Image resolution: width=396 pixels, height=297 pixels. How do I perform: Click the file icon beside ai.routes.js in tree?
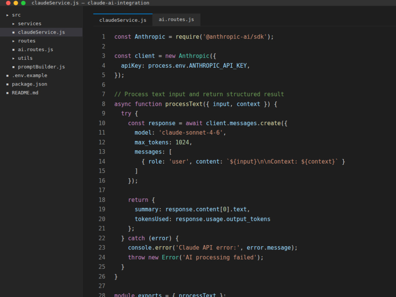[x=13, y=50]
